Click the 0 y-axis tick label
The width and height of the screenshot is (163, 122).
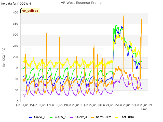click(17, 101)
